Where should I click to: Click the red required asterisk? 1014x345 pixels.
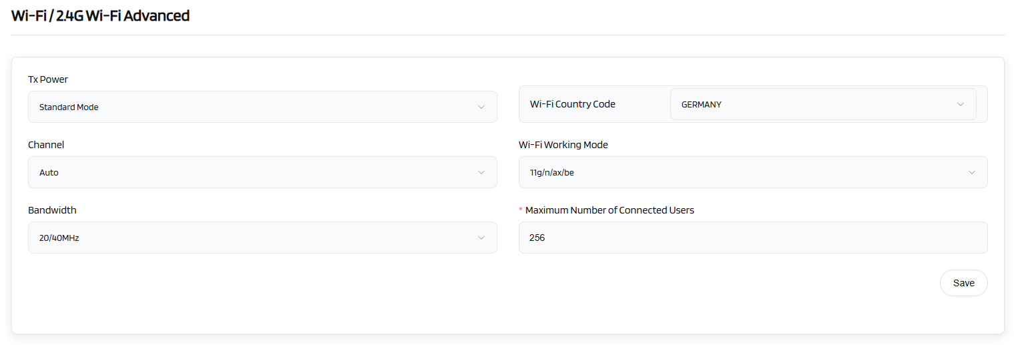[521, 210]
